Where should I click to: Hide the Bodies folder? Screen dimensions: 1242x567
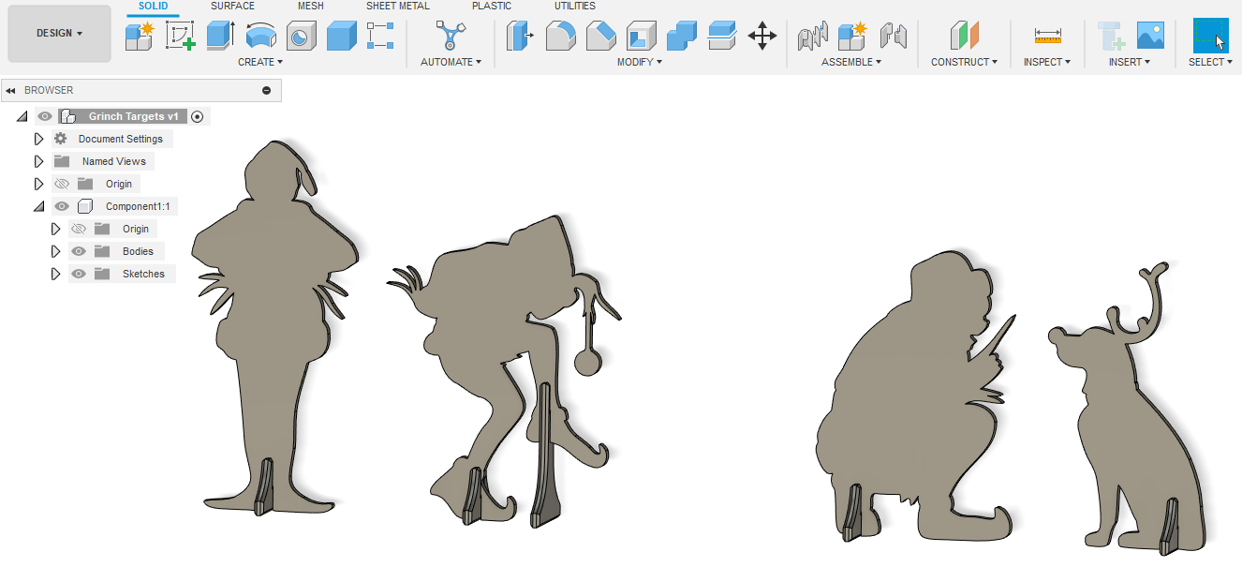click(79, 251)
